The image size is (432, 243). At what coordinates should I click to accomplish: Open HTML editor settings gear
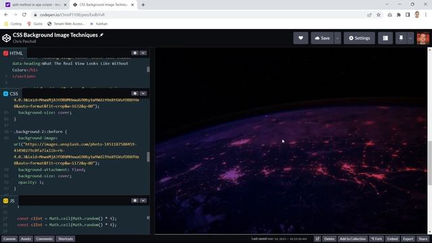tap(135, 53)
